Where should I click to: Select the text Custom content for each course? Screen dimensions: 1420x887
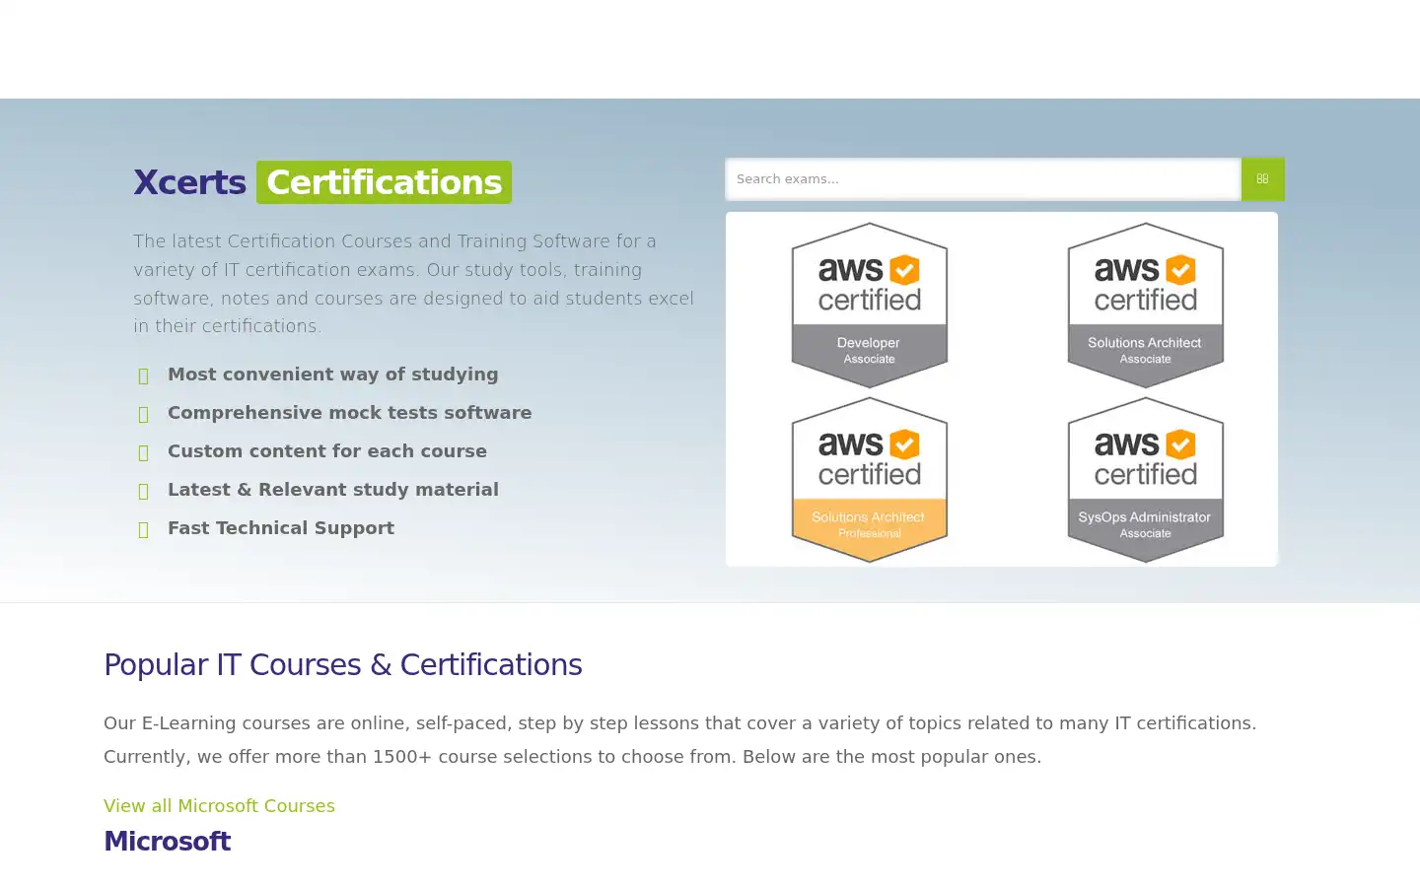tap(327, 451)
